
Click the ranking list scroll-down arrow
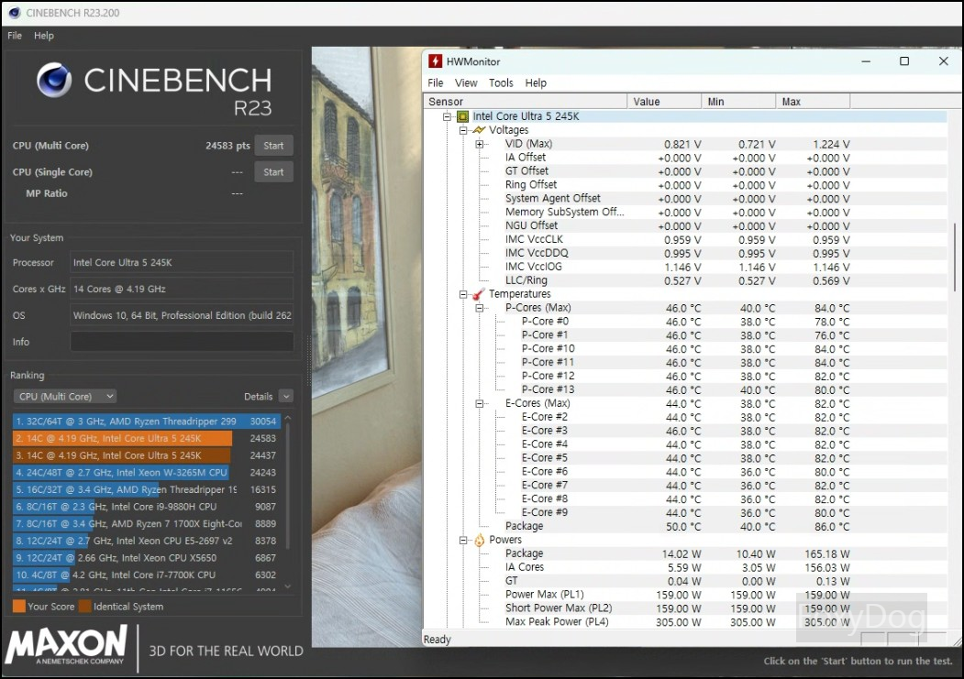[x=287, y=586]
